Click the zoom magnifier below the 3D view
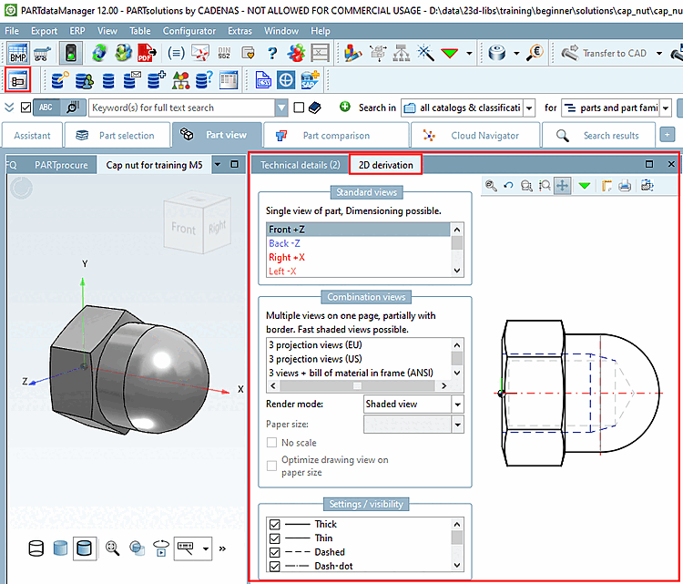Screen dimensions: 683x584 pos(113,548)
